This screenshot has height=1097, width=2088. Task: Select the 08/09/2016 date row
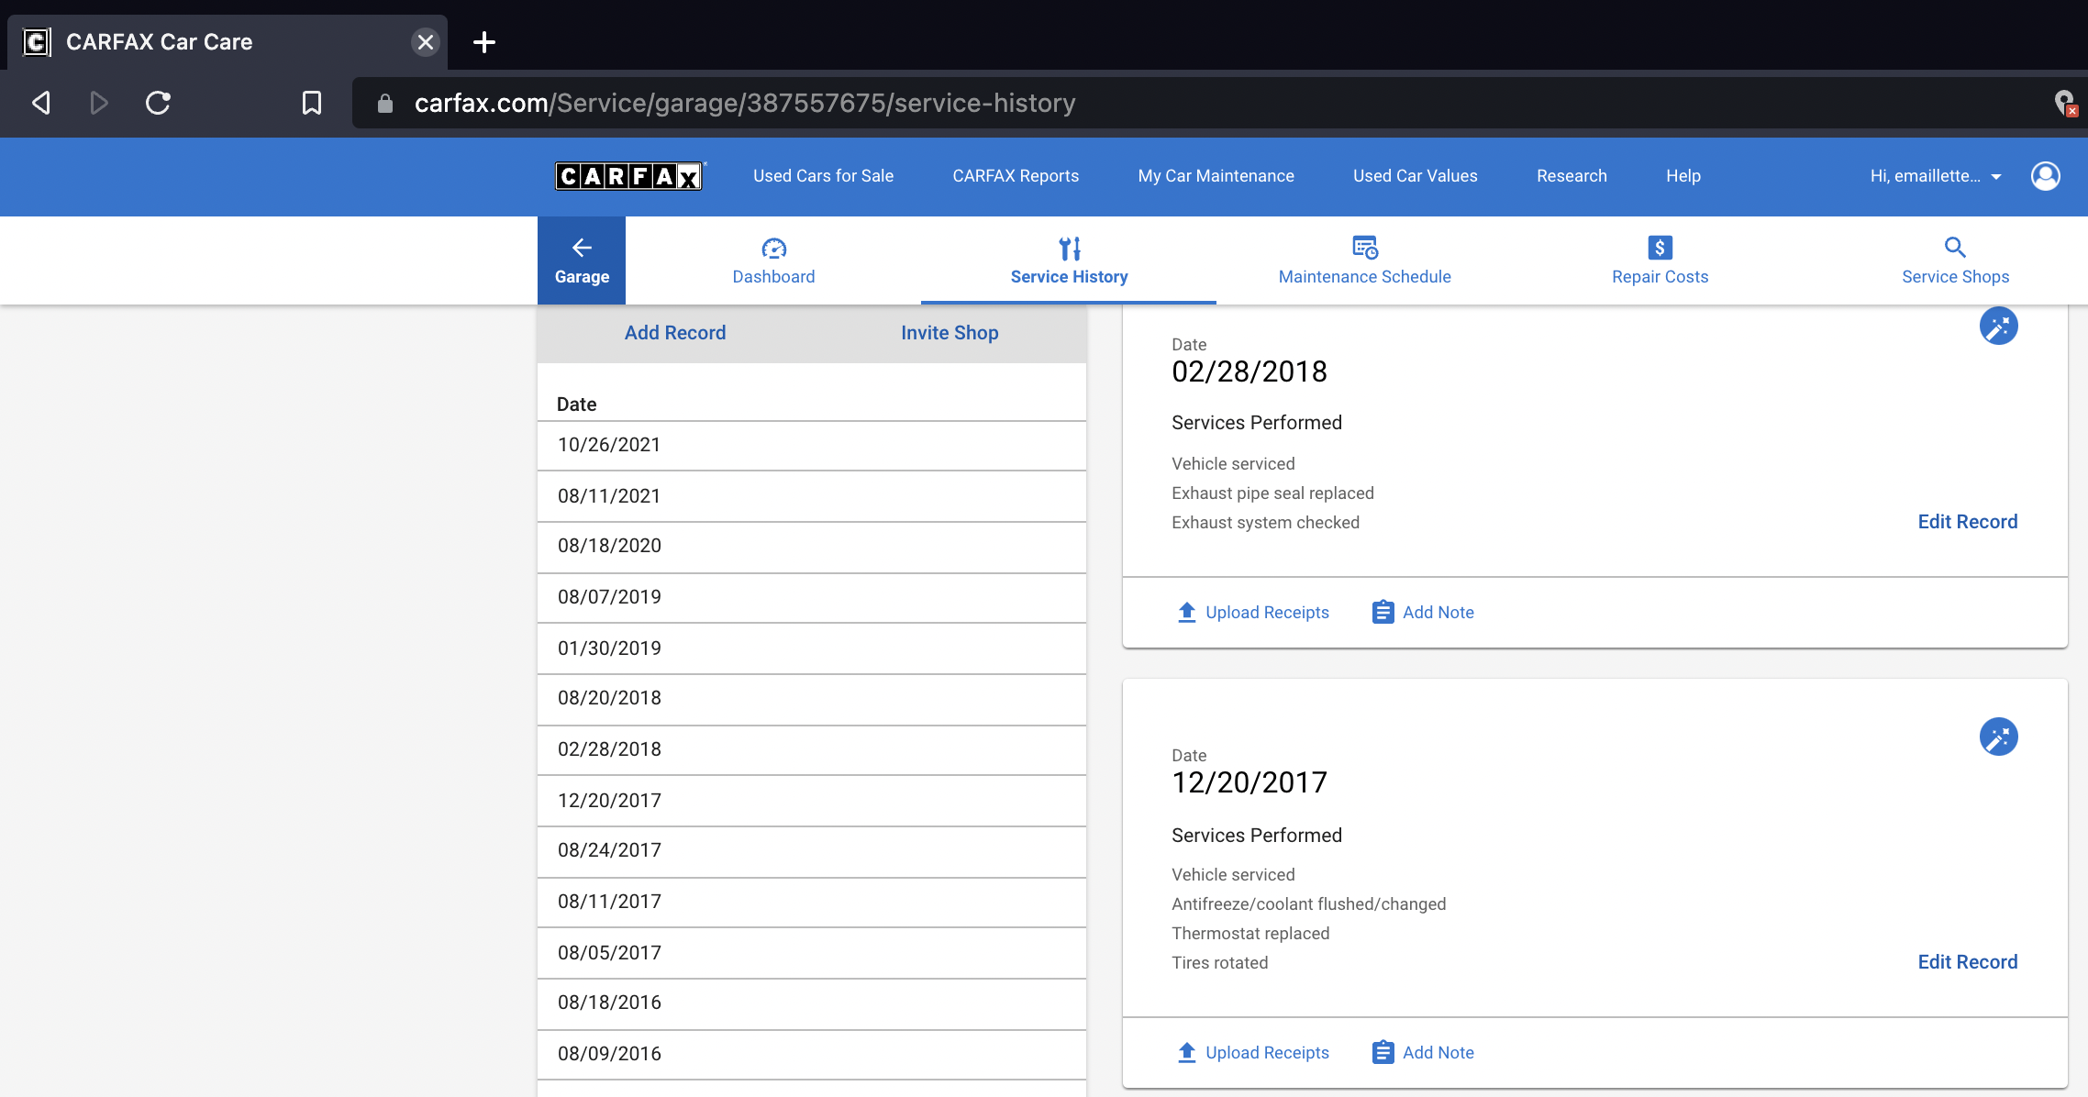(812, 1055)
